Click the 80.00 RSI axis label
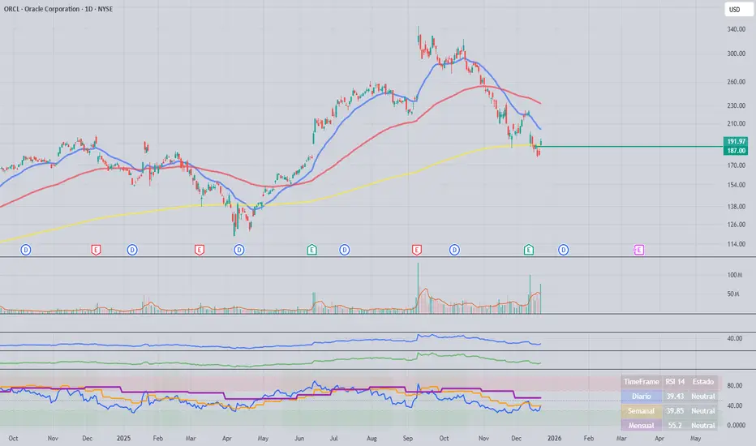 pyautogui.click(x=735, y=386)
